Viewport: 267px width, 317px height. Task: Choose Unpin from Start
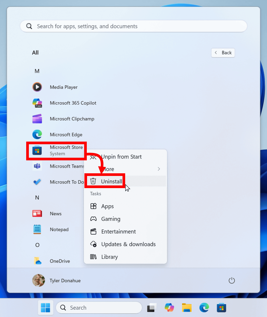125,157
